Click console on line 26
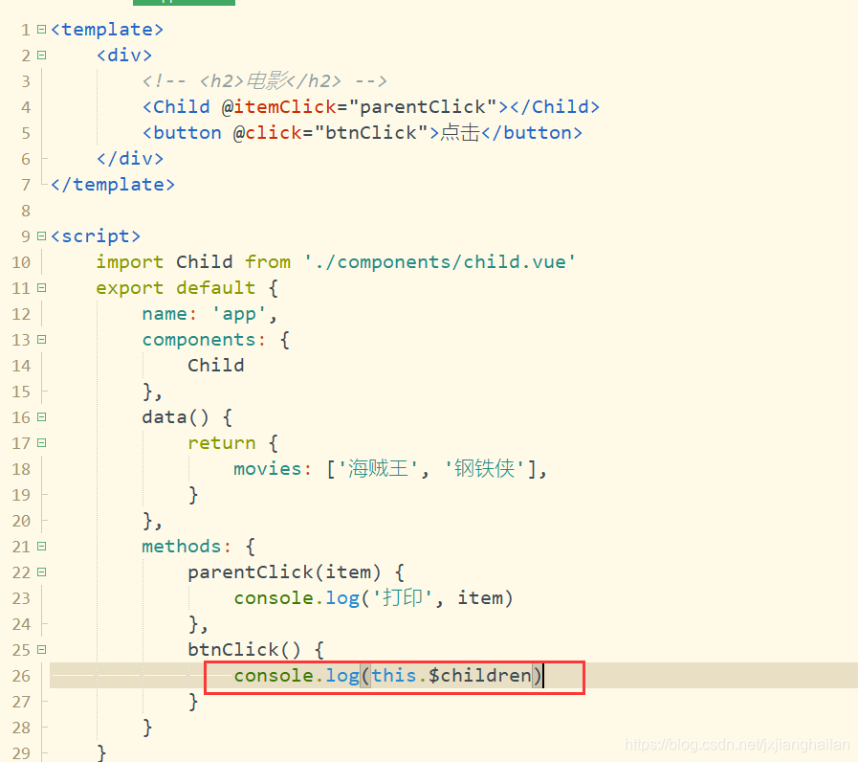The image size is (858, 762). 274,676
